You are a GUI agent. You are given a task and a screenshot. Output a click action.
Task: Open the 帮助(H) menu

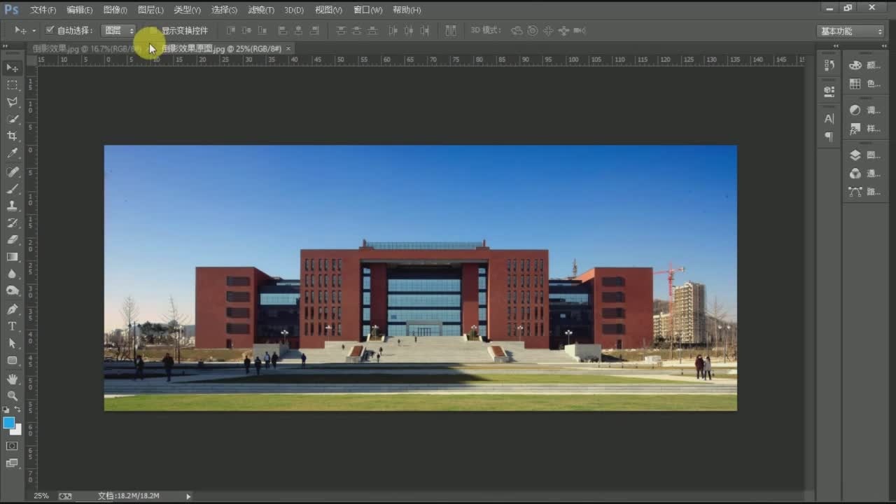(407, 10)
